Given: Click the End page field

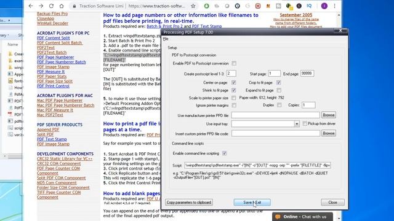Looking at the screenshot, I should pos(307,74).
